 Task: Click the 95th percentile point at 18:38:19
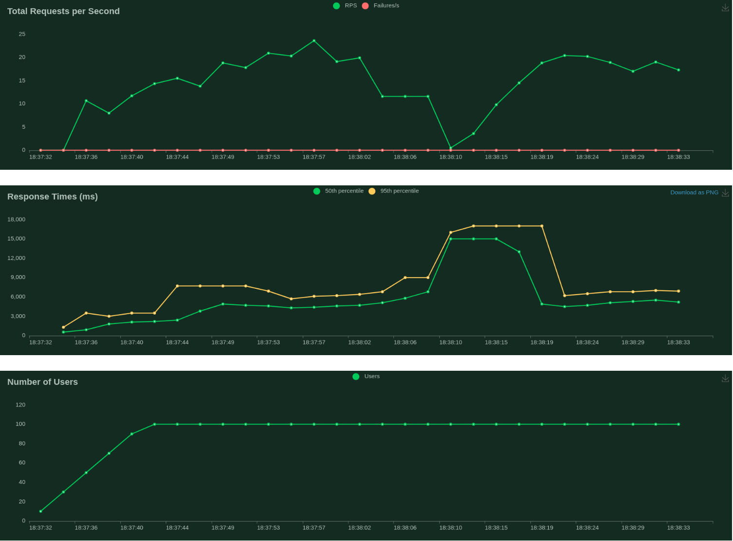coord(542,226)
